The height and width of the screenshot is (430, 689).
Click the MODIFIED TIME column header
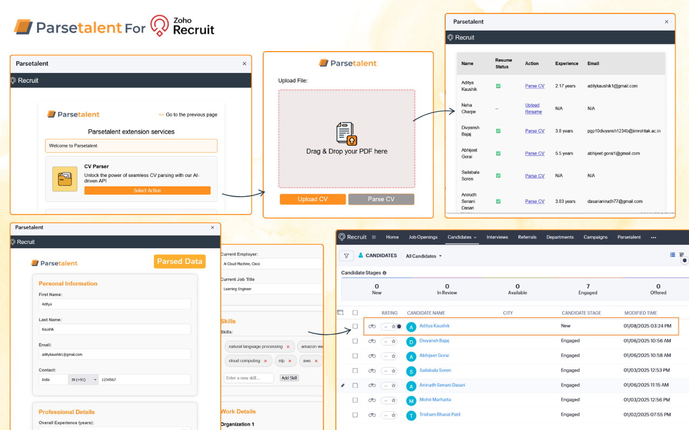641,313
